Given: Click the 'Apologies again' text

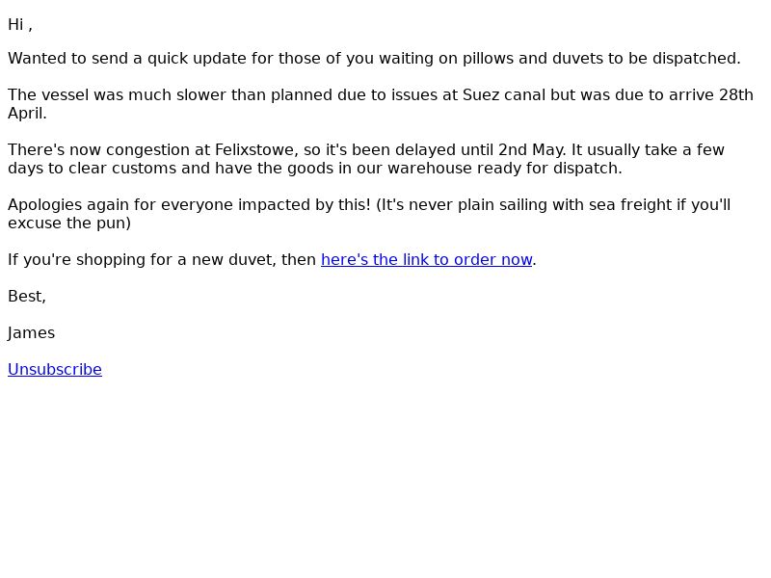Looking at the screenshot, I should pyautogui.click(x=68, y=205).
